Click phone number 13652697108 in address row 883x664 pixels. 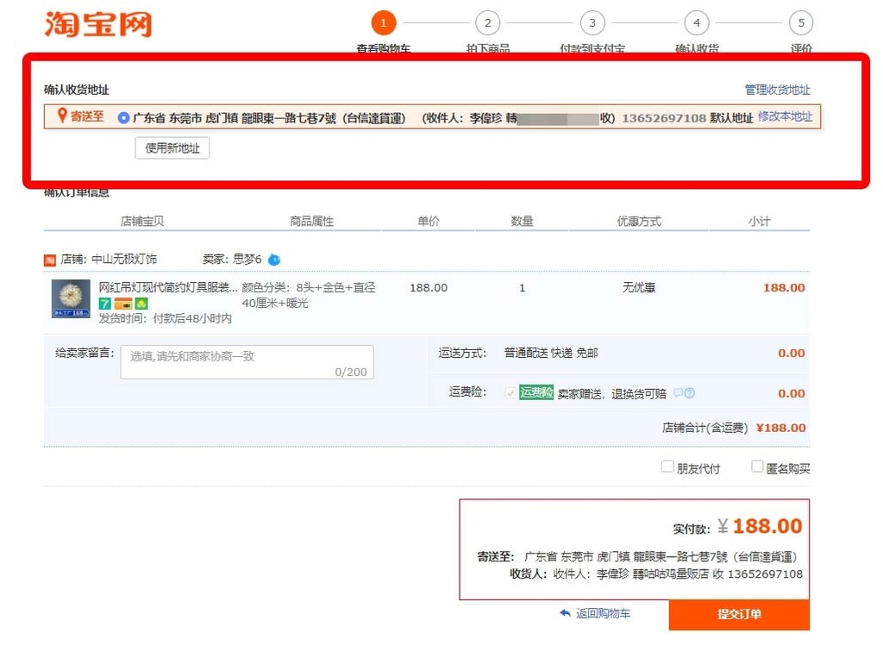(x=664, y=118)
